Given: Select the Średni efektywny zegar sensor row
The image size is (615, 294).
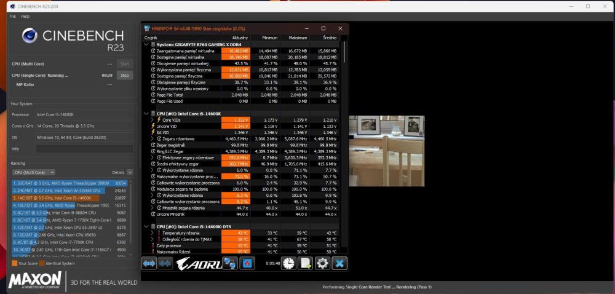Looking at the screenshot, I should [241, 164].
